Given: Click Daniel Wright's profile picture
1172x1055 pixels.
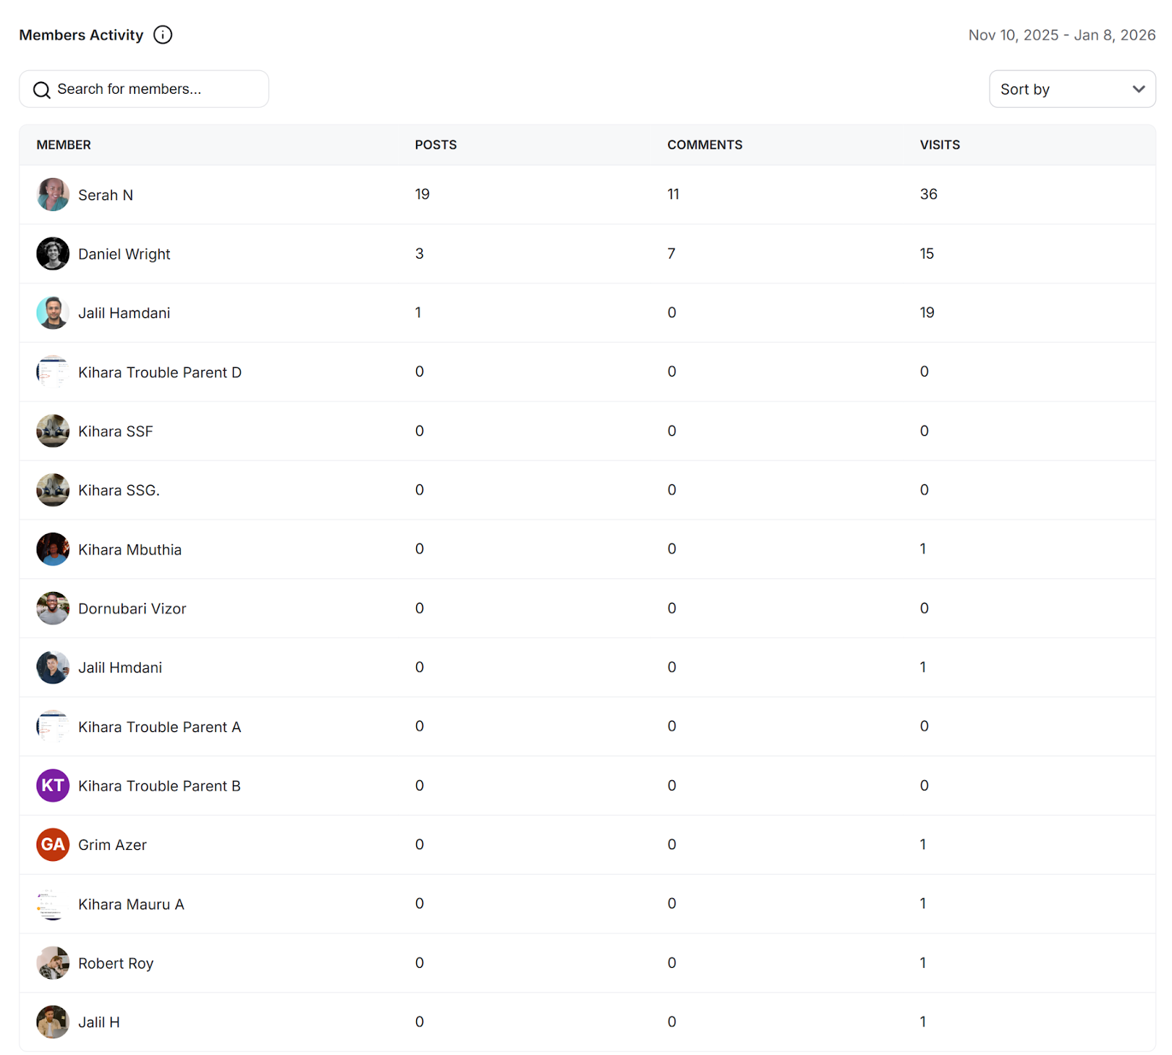Looking at the screenshot, I should [53, 253].
